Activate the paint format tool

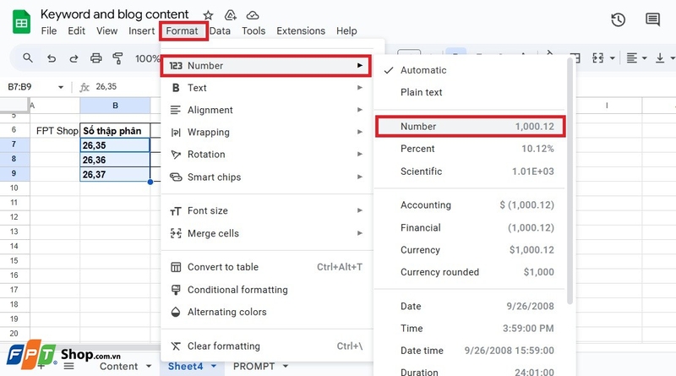tap(117, 57)
